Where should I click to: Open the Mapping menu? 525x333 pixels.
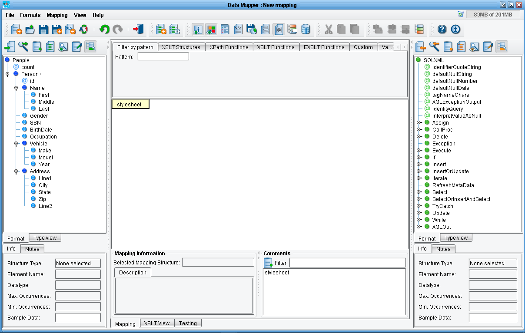tap(57, 15)
